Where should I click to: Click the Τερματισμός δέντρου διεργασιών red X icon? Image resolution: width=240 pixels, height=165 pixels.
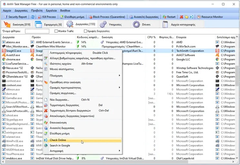tap(45, 111)
